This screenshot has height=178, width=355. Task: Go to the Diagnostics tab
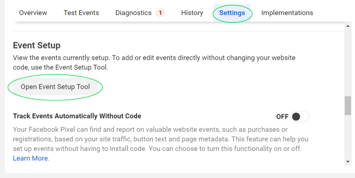(133, 13)
